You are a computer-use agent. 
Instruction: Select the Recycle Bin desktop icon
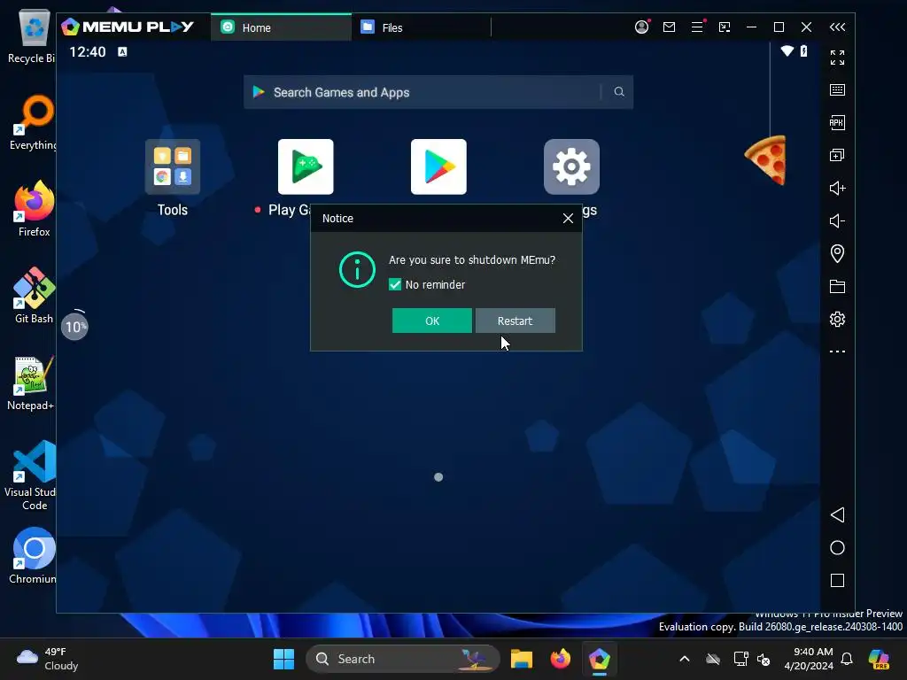click(33, 35)
